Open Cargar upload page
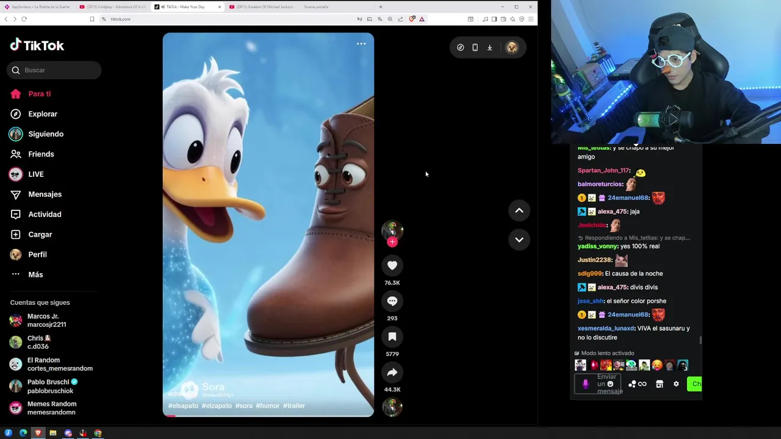The width and height of the screenshot is (781, 439). (31, 235)
